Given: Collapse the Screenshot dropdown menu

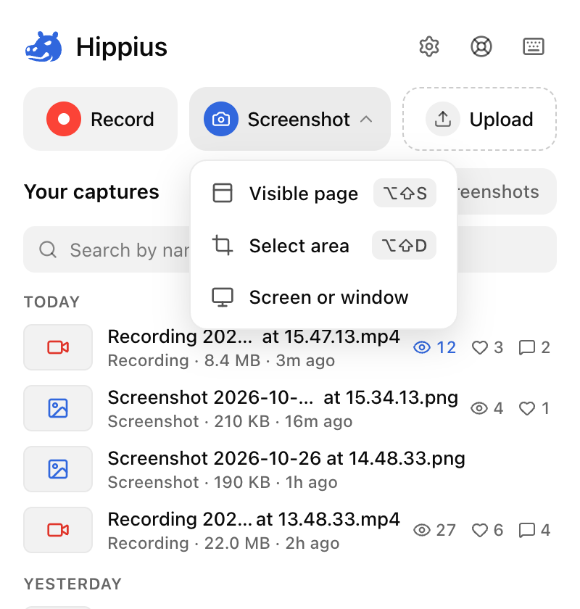Looking at the screenshot, I should (290, 119).
